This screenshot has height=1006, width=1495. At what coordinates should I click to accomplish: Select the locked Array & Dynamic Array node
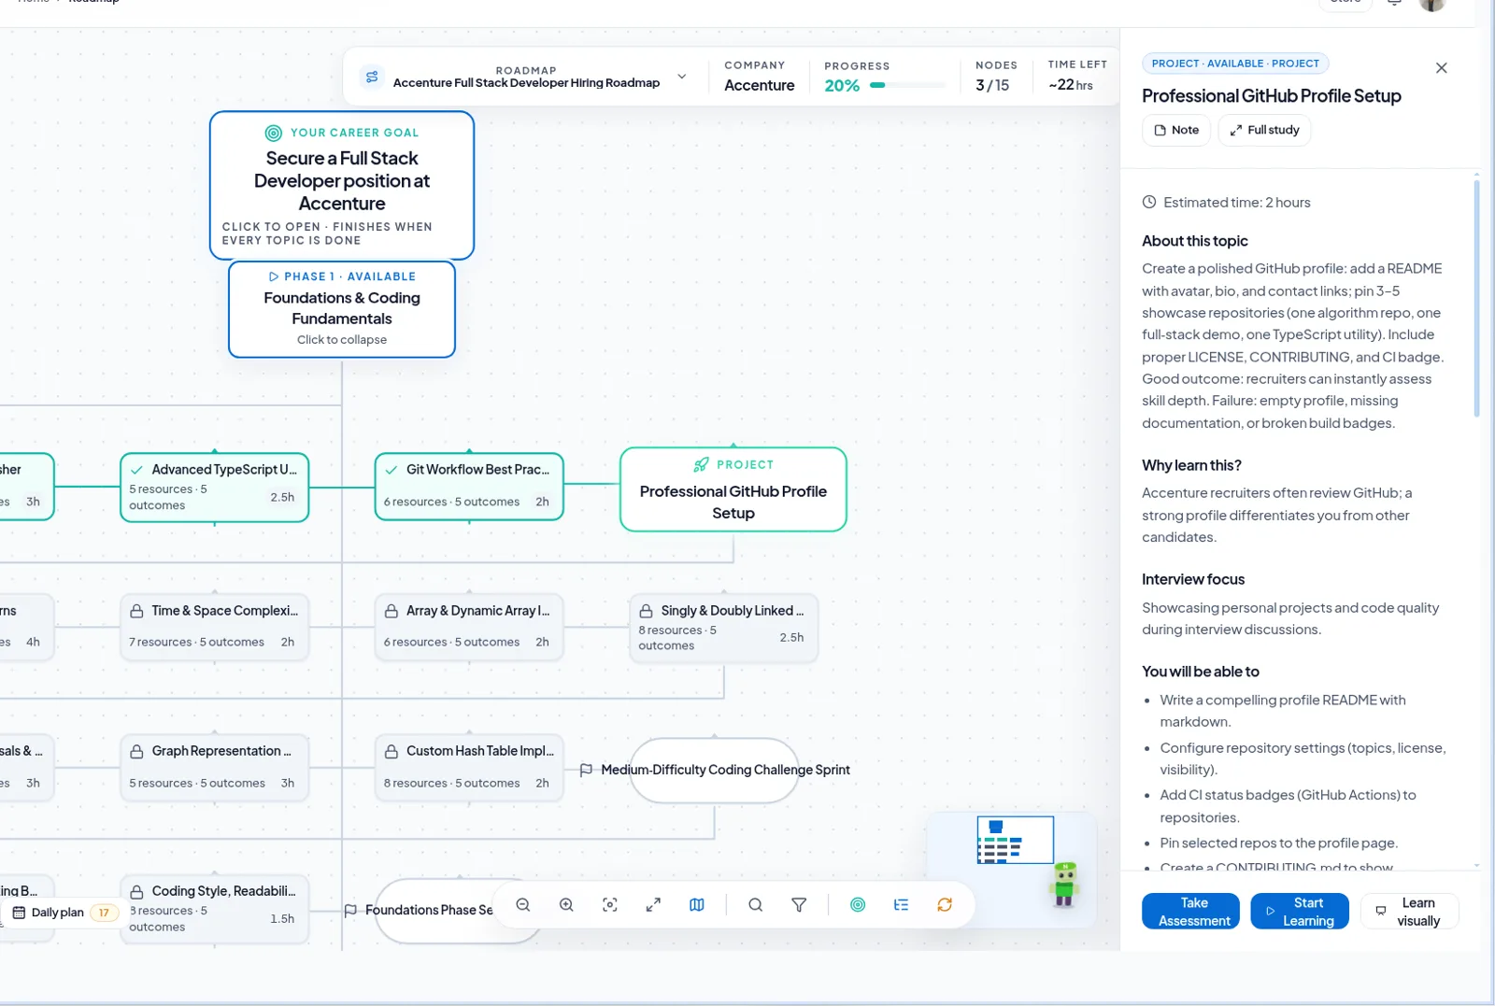(469, 628)
